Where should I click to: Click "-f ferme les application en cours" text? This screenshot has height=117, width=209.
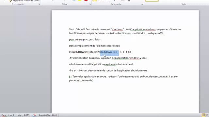pos(88,77)
